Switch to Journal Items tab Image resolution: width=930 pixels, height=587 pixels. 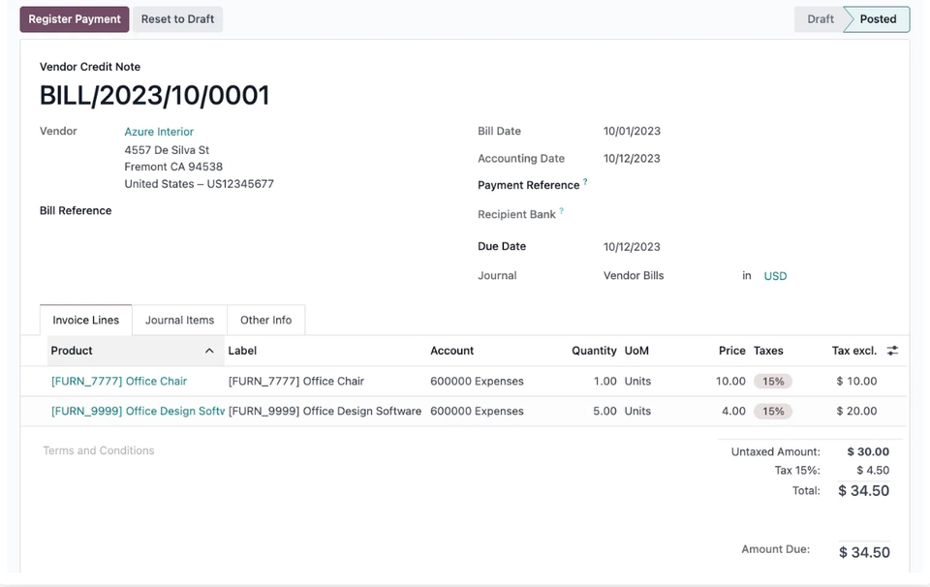pos(180,321)
